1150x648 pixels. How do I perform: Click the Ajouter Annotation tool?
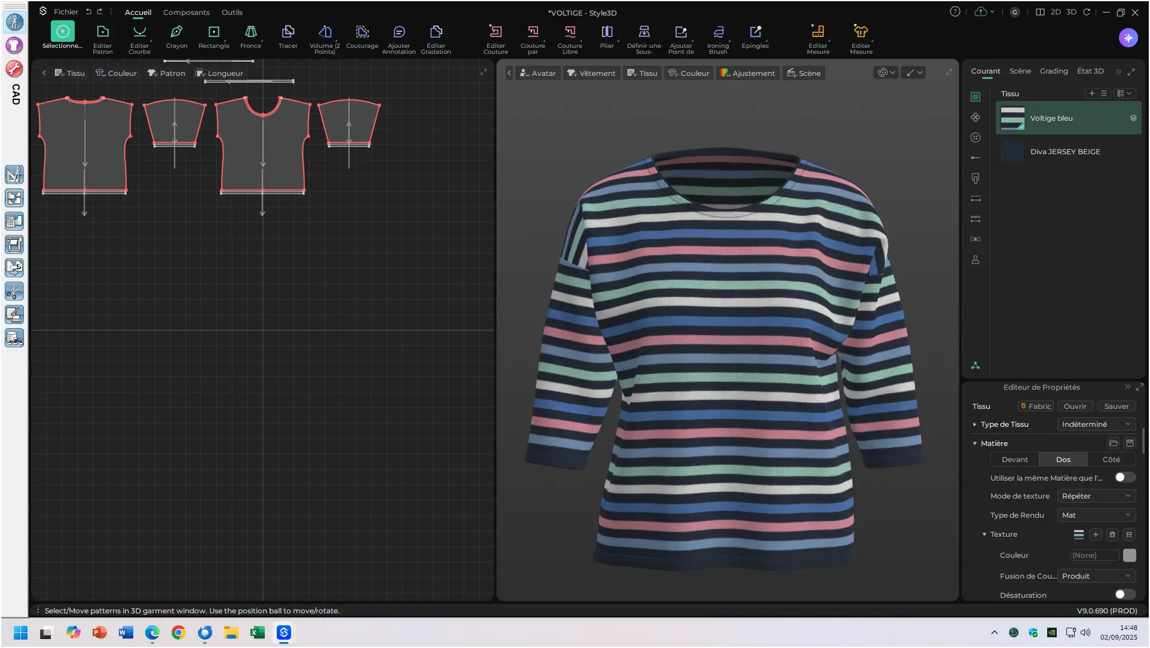point(399,32)
